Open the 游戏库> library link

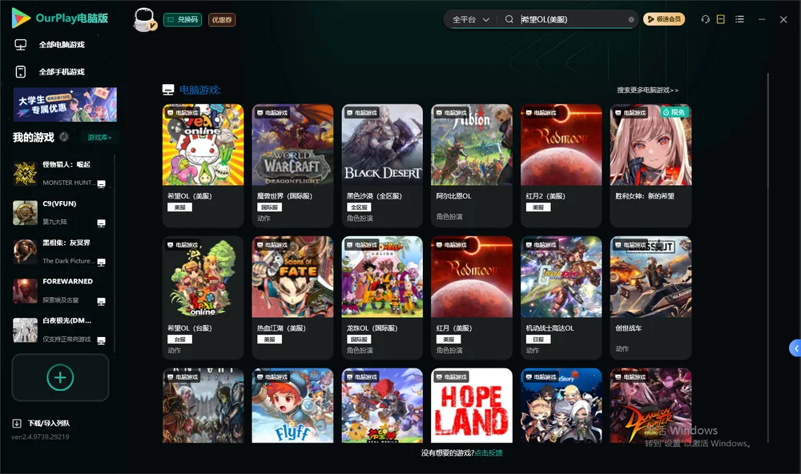(x=99, y=138)
